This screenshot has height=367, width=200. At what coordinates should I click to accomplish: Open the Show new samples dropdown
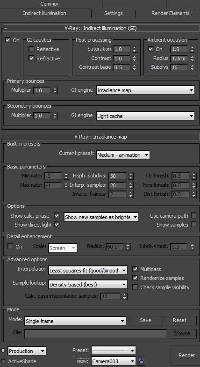point(101,217)
